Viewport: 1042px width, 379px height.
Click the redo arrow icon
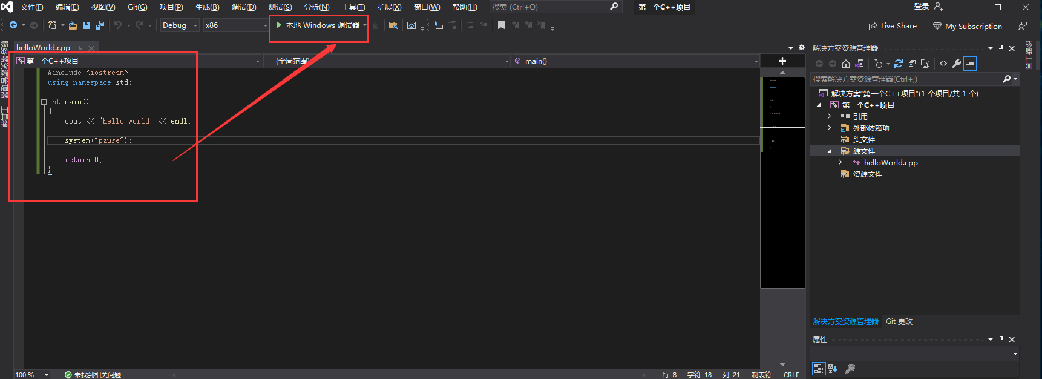click(x=139, y=25)
